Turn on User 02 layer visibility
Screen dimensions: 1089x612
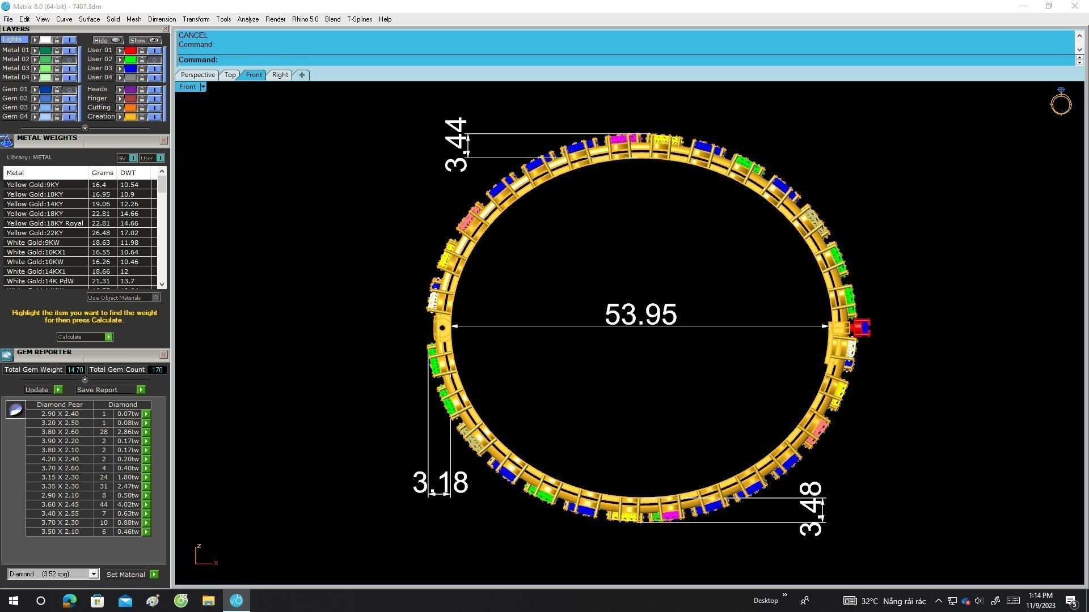154,59
